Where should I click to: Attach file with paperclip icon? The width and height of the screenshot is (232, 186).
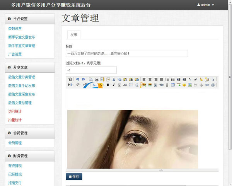coord(167,85)
